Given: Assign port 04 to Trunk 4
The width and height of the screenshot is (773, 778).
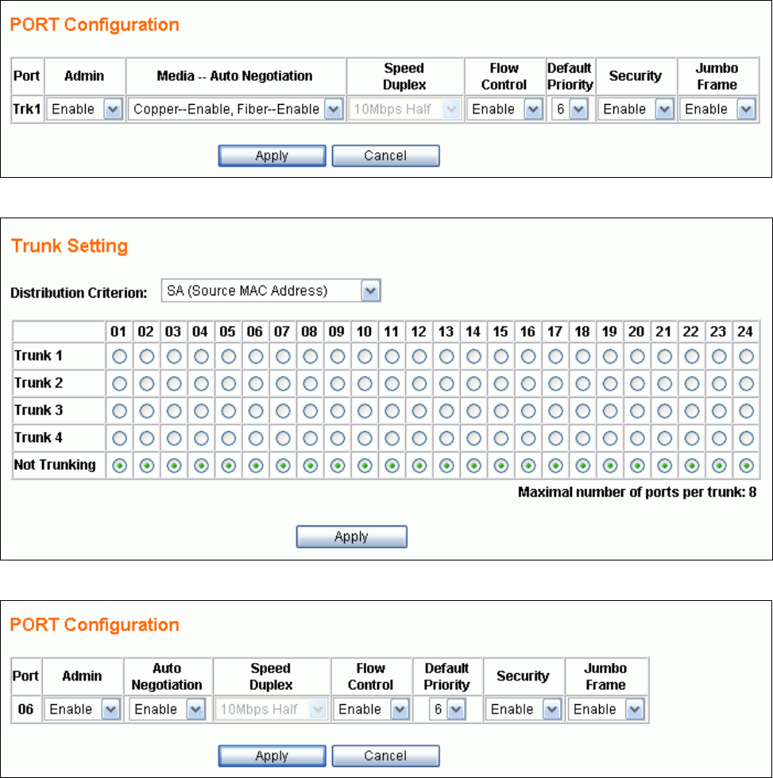Looking at the screenshot, I should 201,438.
